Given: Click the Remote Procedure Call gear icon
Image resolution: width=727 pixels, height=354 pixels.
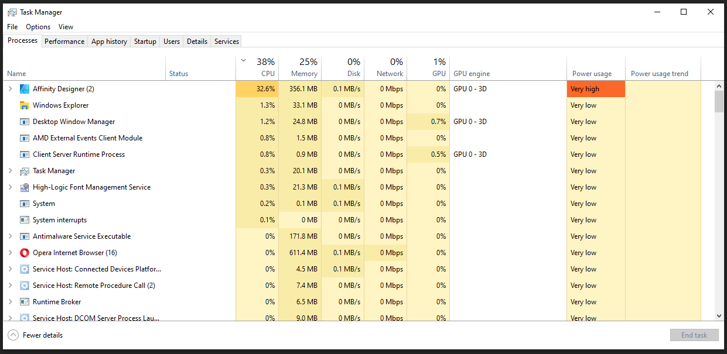Looking at the screenshot, I should click(24, 286).
